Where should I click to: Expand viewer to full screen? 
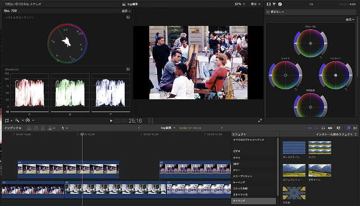tap(260, 120)
